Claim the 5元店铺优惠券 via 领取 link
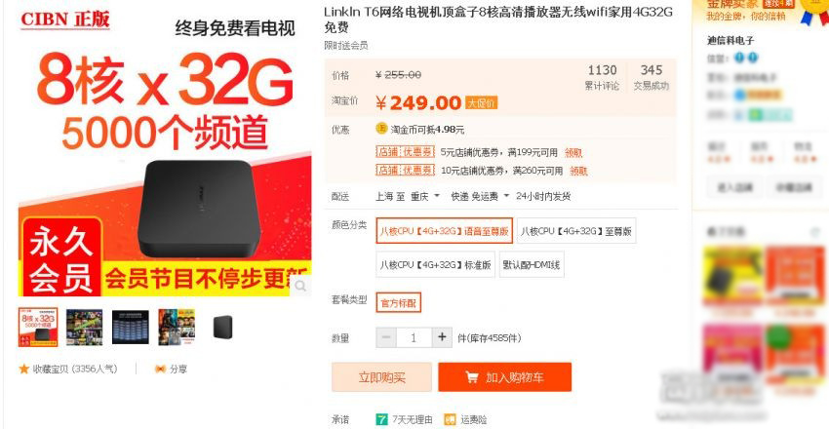The height and width of the screenshot is (429, 829). tap(573, 153)
